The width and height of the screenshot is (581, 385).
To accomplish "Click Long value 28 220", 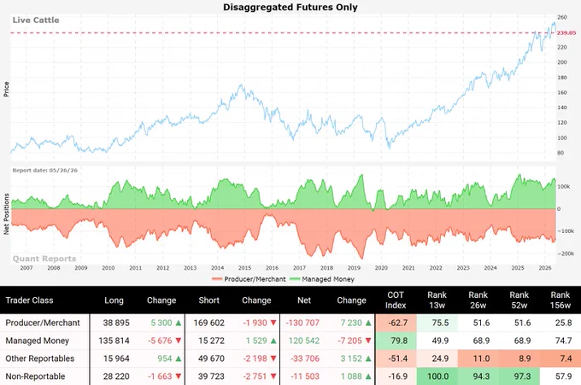I will (116, 376).
